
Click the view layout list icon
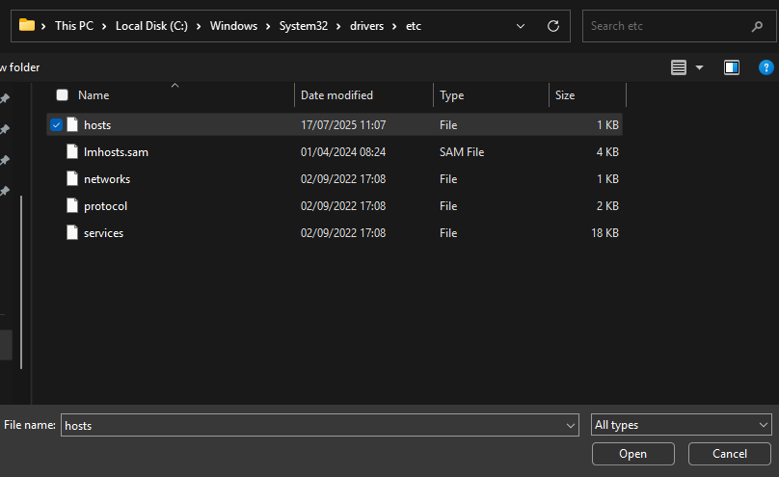(x=678, y=67)
